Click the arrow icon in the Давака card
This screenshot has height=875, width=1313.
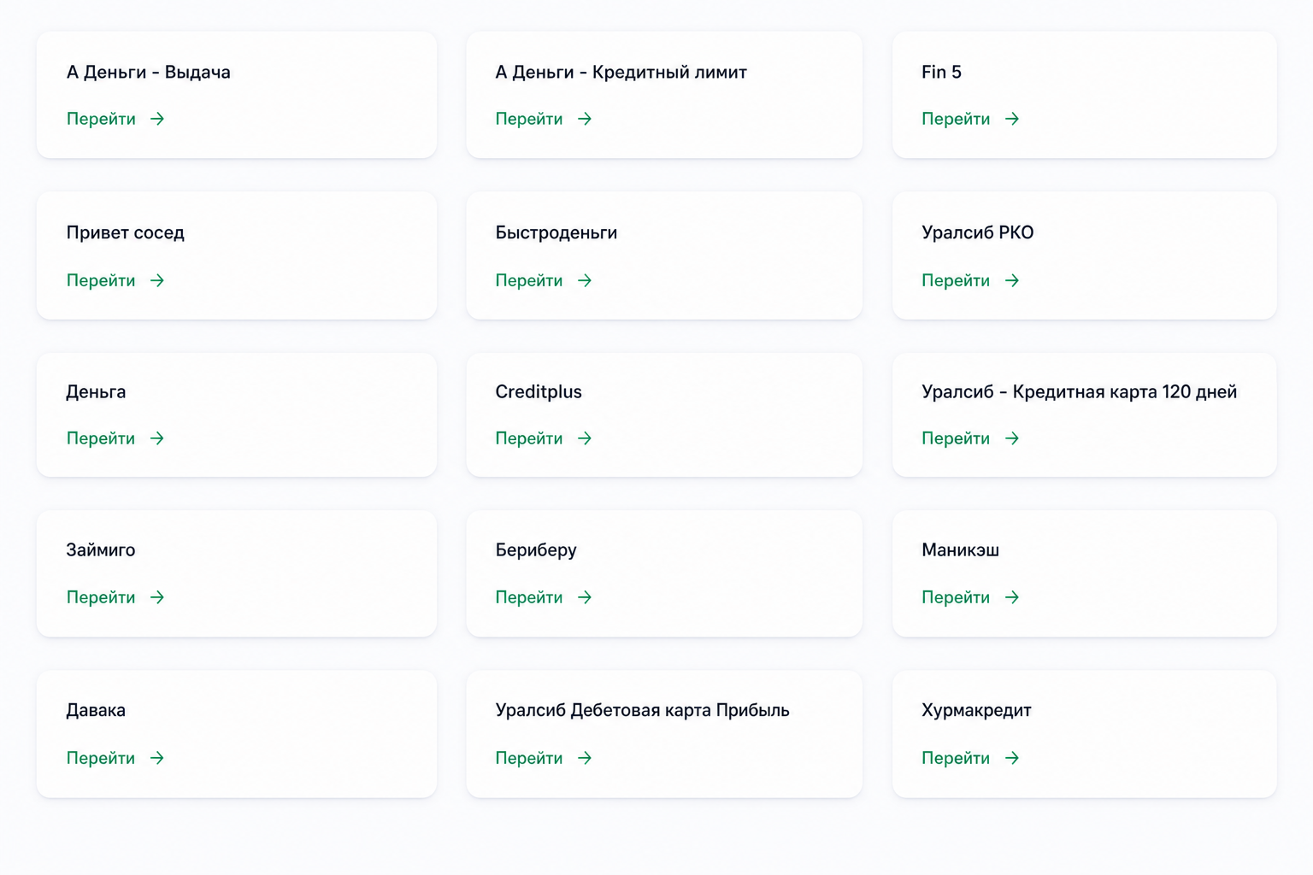[157, 758]
